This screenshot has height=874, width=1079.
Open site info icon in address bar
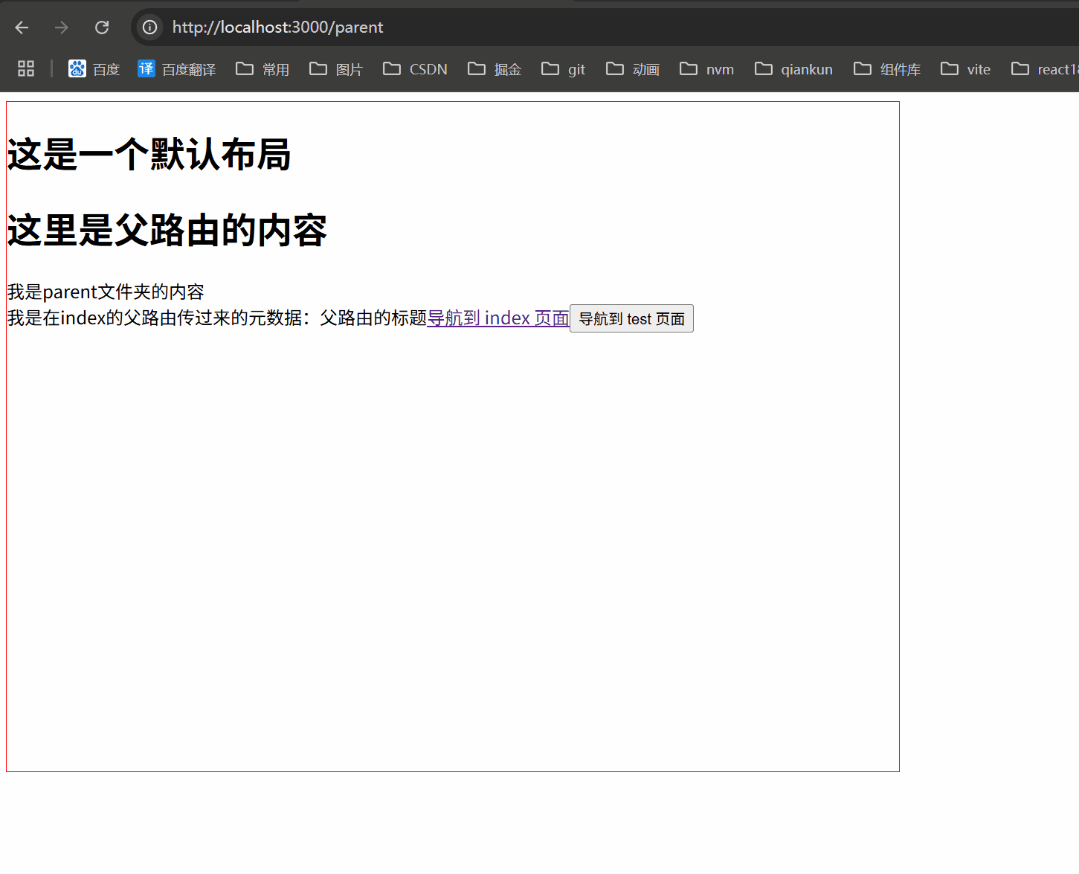150,28
